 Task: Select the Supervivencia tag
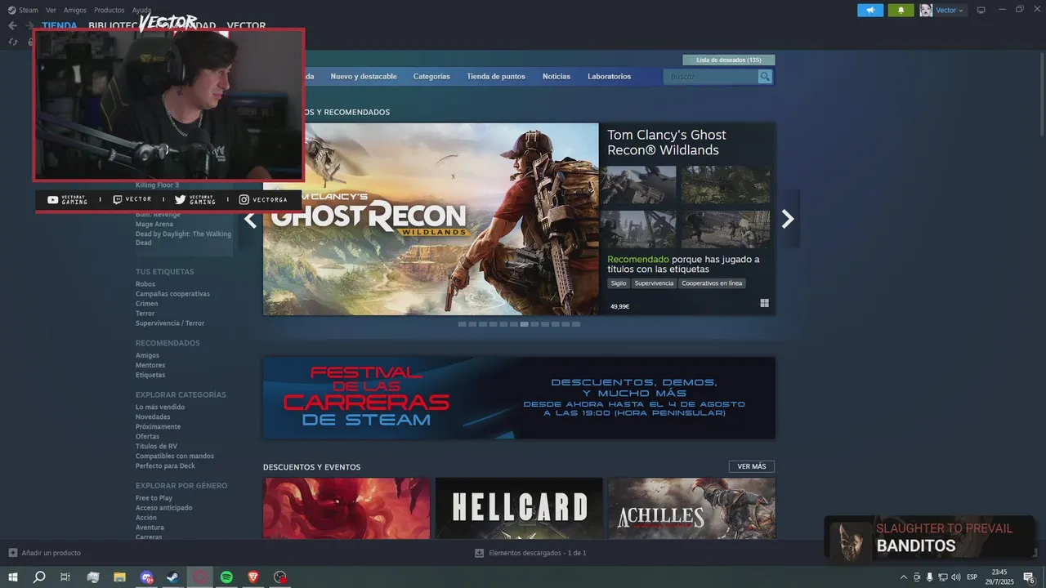point(654,283)
